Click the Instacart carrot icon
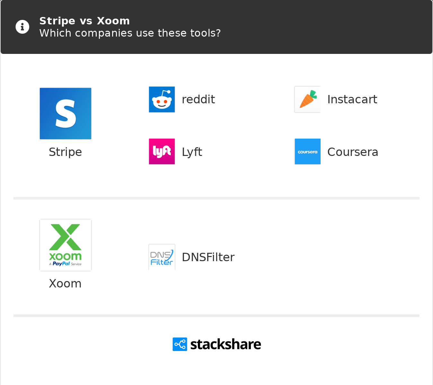Image resolution: width=433 pixels, height=385 pixels. click(x=307, y=99)
